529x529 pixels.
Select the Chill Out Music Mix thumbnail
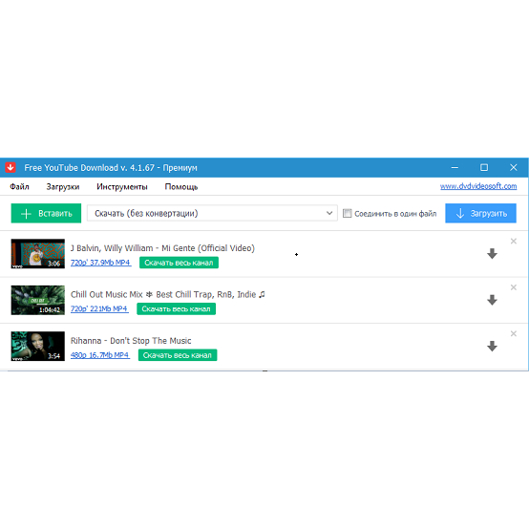coord(38,300)
